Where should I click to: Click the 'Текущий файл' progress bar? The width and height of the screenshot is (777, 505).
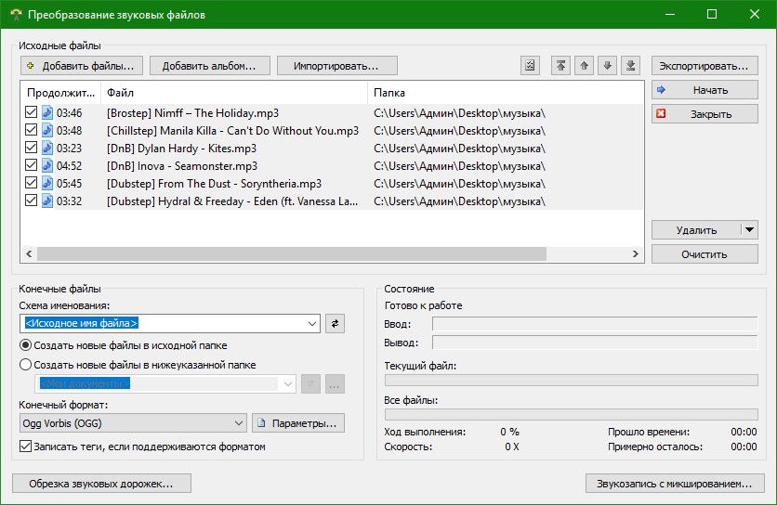[572, 380]
